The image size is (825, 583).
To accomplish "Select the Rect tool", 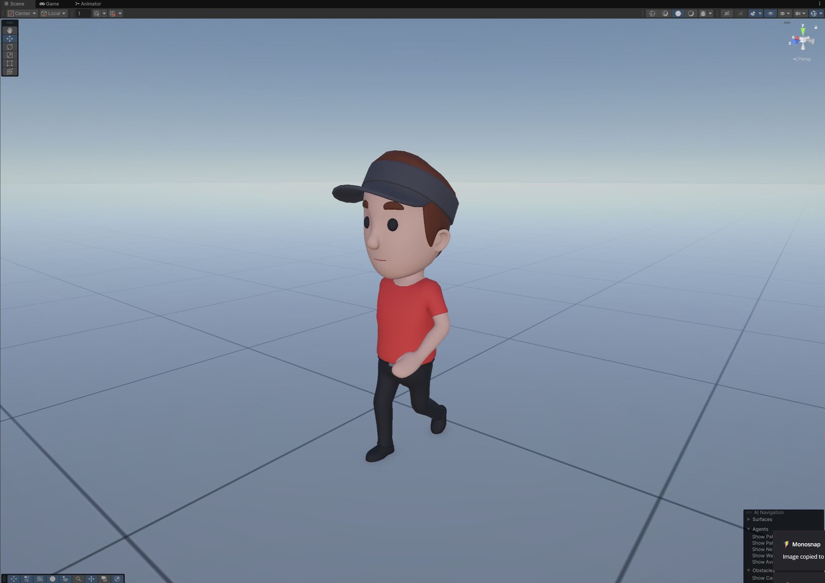I will click(10, 63).
